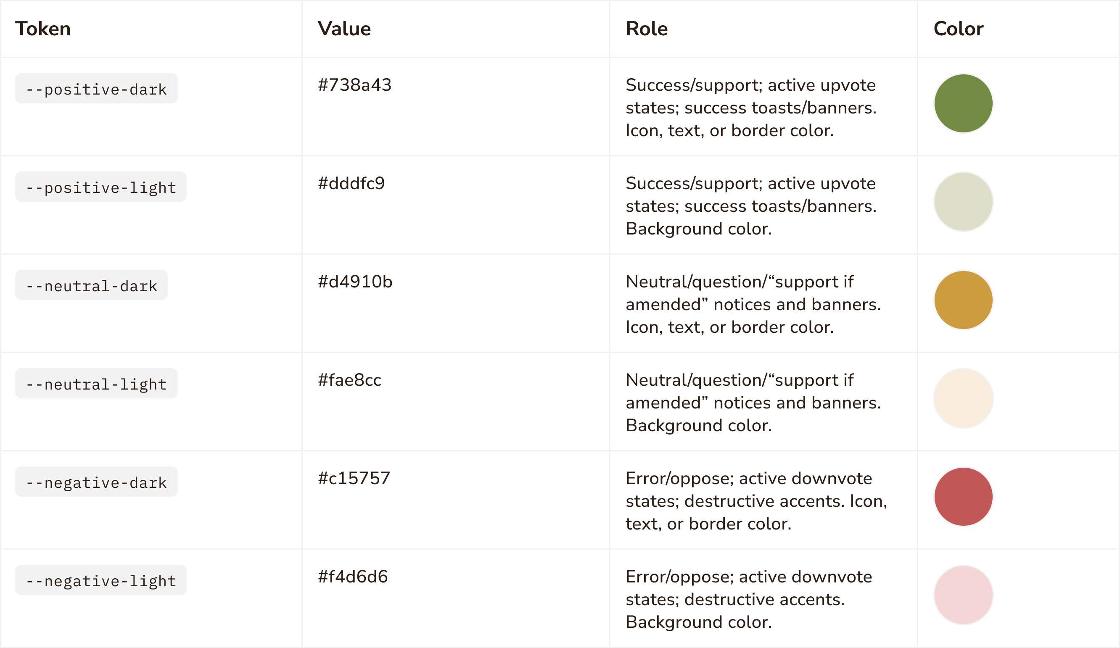
Task: Click the Color column header
Action: point(958,29)
